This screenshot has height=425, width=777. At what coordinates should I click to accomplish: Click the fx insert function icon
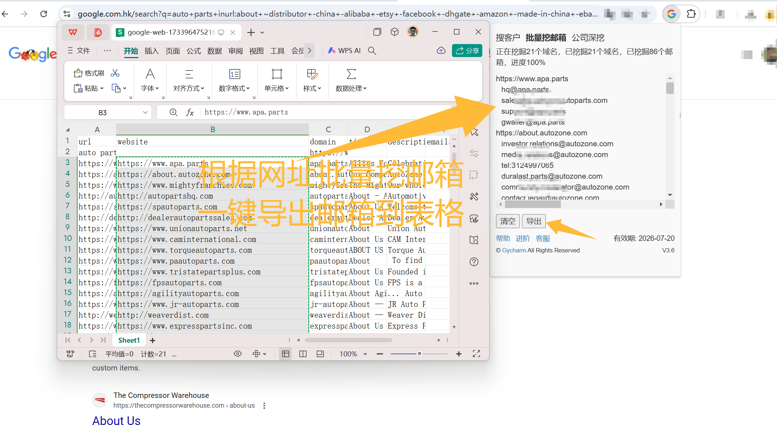[x=190, y=112]
